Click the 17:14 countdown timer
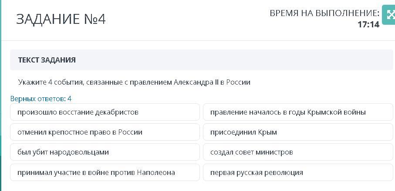Viewport: 395px width, 191px height. tap(368, 25)
